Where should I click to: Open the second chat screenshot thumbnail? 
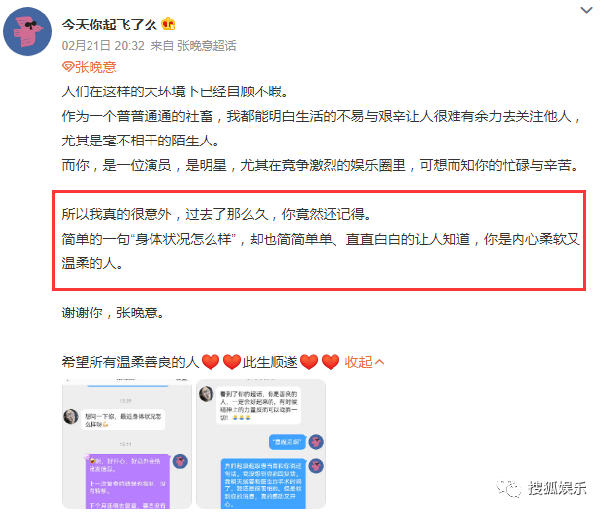[x=261, y=444]
